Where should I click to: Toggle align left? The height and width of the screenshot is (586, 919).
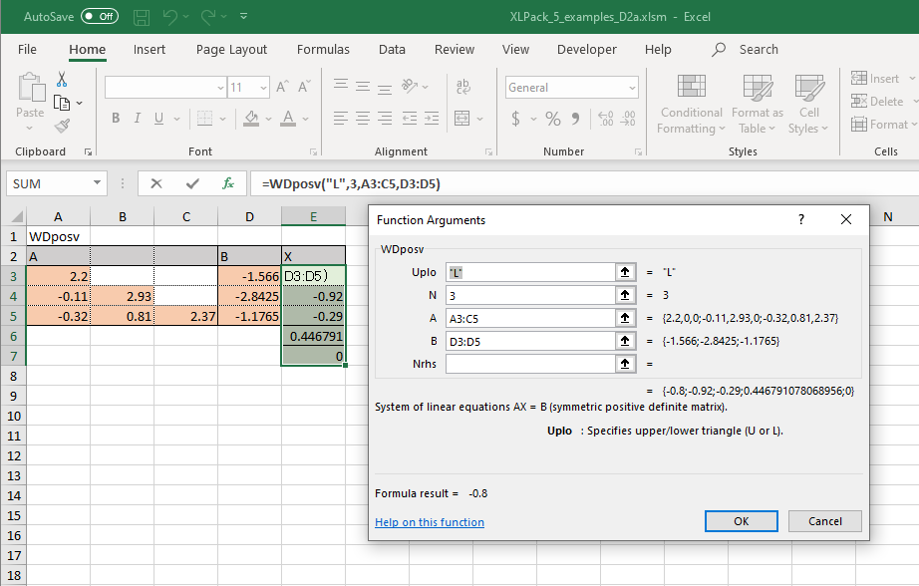pos(341,119)
